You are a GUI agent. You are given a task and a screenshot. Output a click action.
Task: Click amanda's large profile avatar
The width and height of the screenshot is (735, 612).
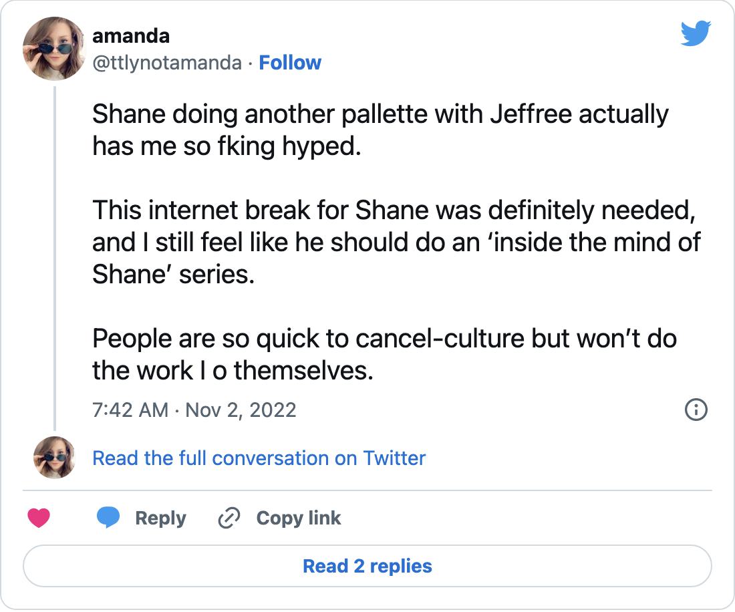(54, 48)
